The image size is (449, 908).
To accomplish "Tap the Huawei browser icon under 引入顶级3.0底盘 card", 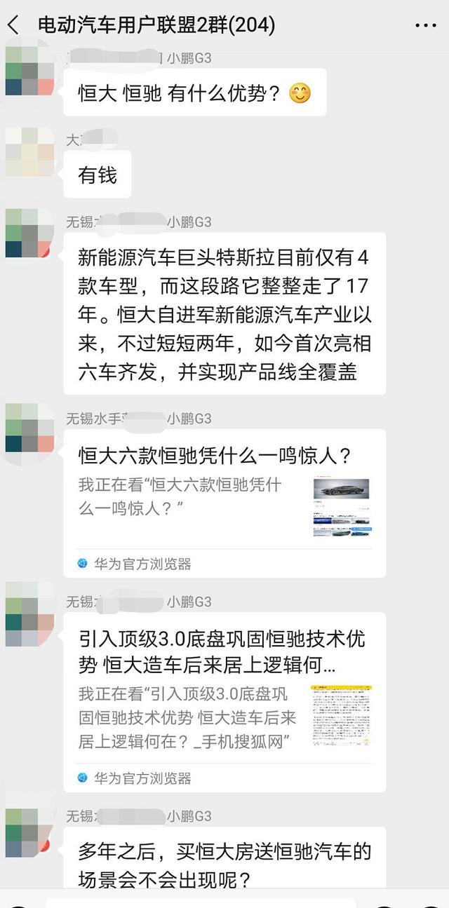I will click(83, 778).
